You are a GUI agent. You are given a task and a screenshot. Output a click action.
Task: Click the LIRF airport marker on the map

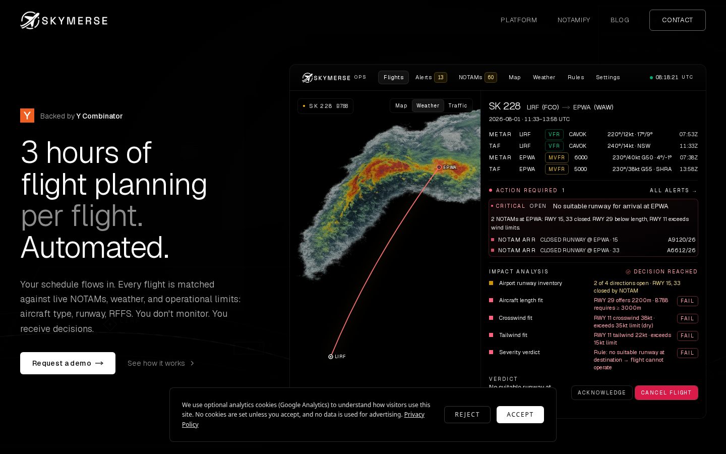click(x=331, y=357)
